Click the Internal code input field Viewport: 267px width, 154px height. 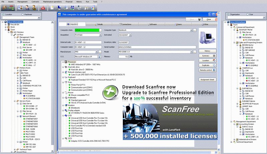pos(88,42)
